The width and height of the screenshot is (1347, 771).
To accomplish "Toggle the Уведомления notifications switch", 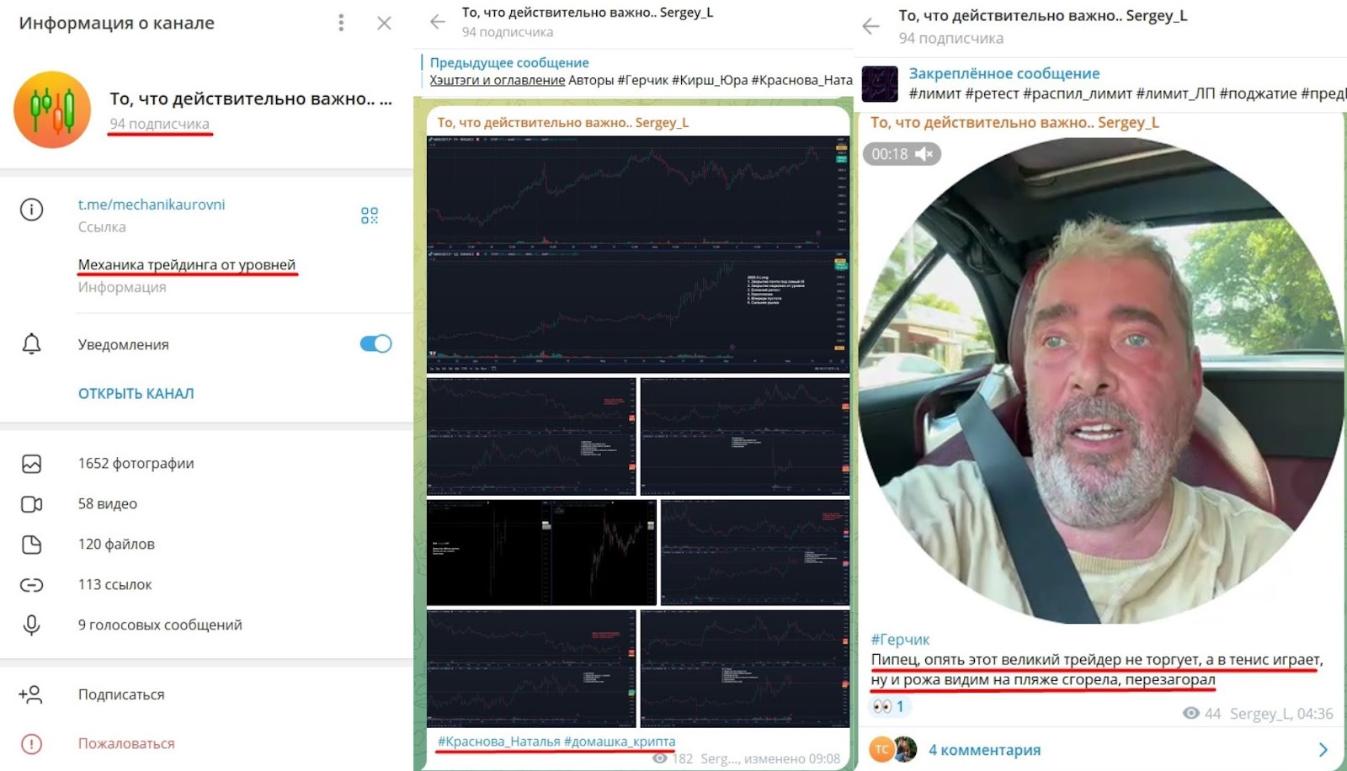I will (x=375, y=343).
